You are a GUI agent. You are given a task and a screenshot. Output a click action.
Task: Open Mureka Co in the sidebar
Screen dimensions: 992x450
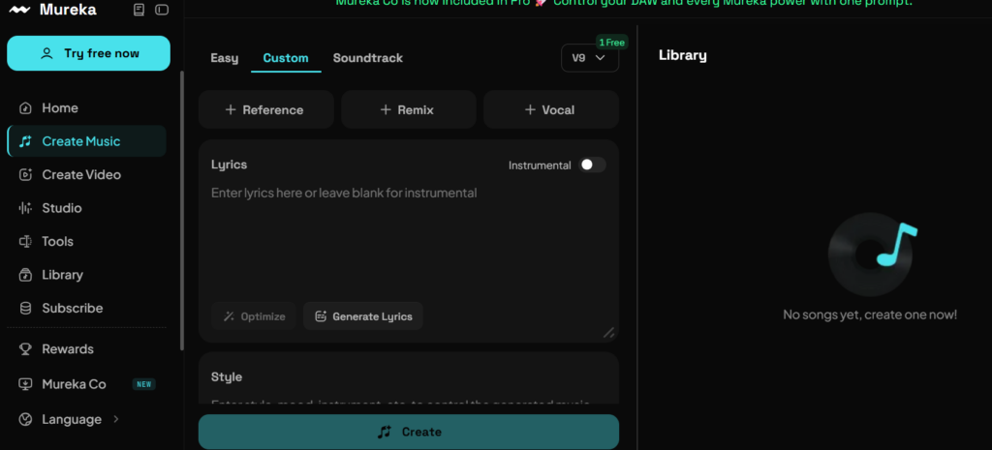point(86,384)
